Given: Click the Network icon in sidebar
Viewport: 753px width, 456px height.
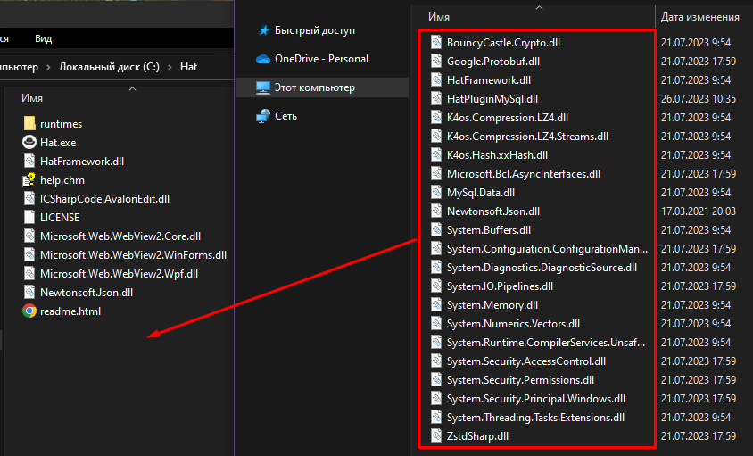Looking at the screenshot, I should tap(263, 116).
